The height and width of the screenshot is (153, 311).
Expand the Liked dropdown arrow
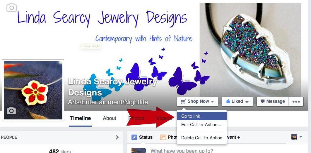pyautogui.click(x=247, y=102)
